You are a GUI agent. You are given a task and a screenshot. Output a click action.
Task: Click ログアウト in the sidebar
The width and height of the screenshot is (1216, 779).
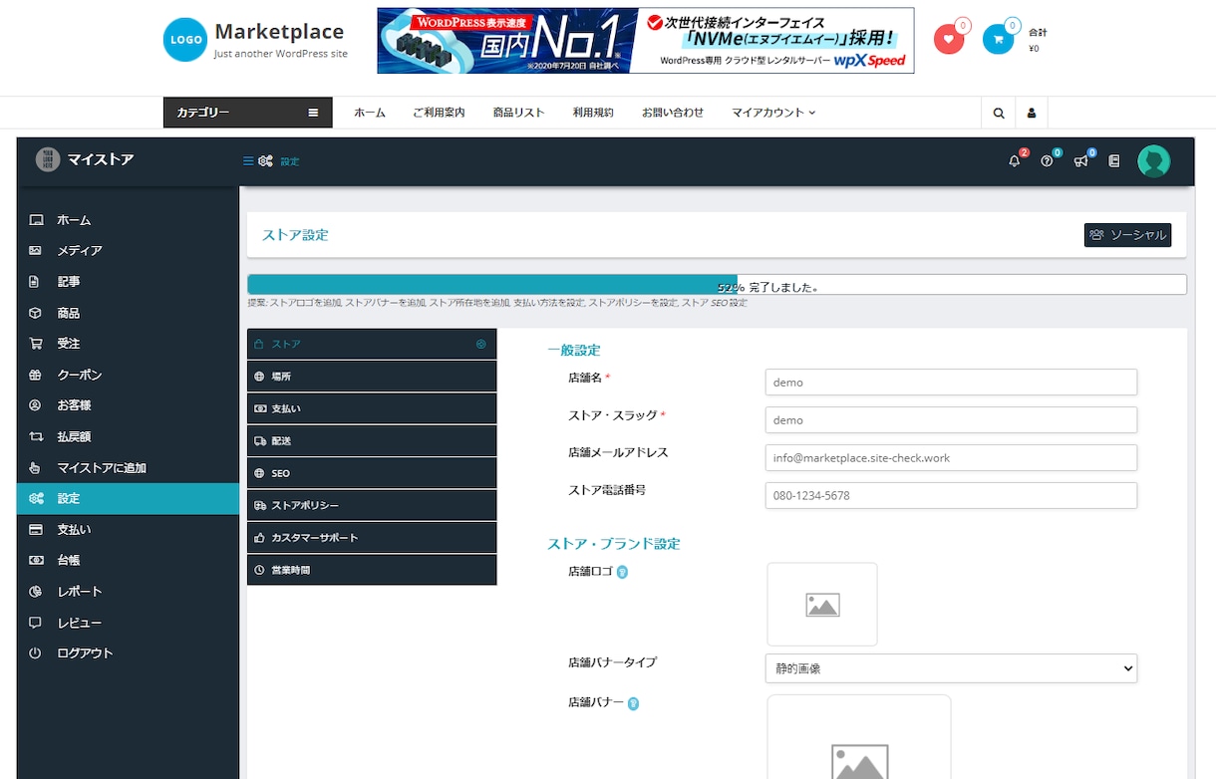click(128, 653)
